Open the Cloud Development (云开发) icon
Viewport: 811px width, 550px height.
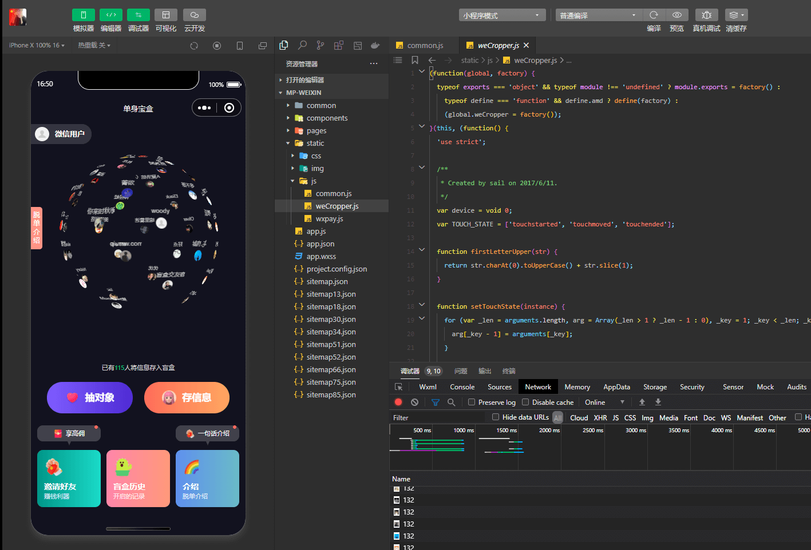pyautogui.click(x=194, y=15)
